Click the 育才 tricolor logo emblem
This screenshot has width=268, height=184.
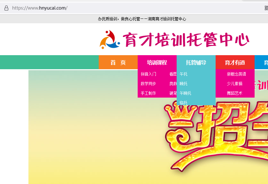[110, 39]
